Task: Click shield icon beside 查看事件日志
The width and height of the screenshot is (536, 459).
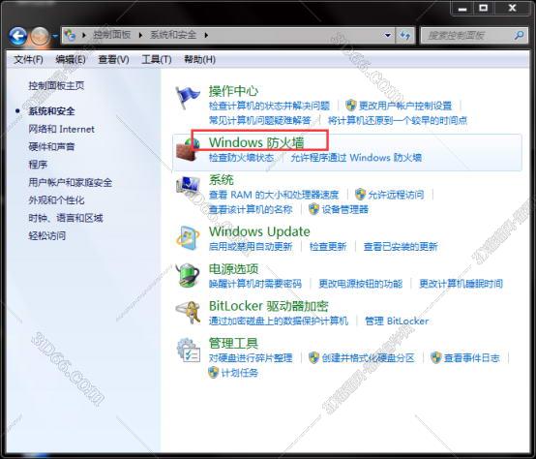Action: tap(435, 357)
